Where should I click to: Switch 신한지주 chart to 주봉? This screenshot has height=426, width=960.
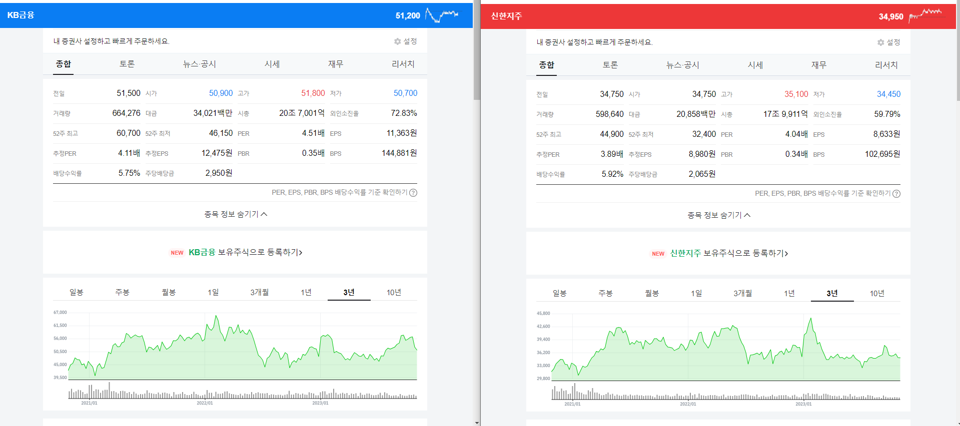[605, 293]
